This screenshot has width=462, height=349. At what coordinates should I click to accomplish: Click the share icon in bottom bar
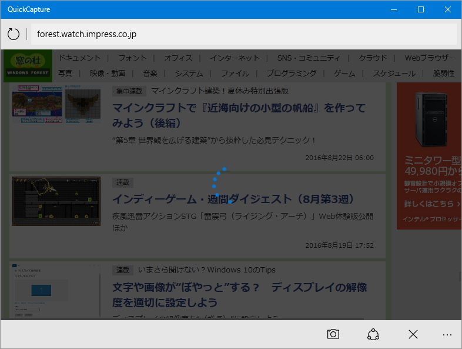pos(373,334)
